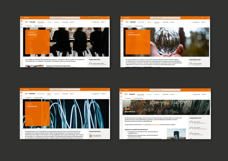This screenshot has height=161, width=228.
Task: Open the app launcher on the Institutsleben page
Action: (21, 18)
